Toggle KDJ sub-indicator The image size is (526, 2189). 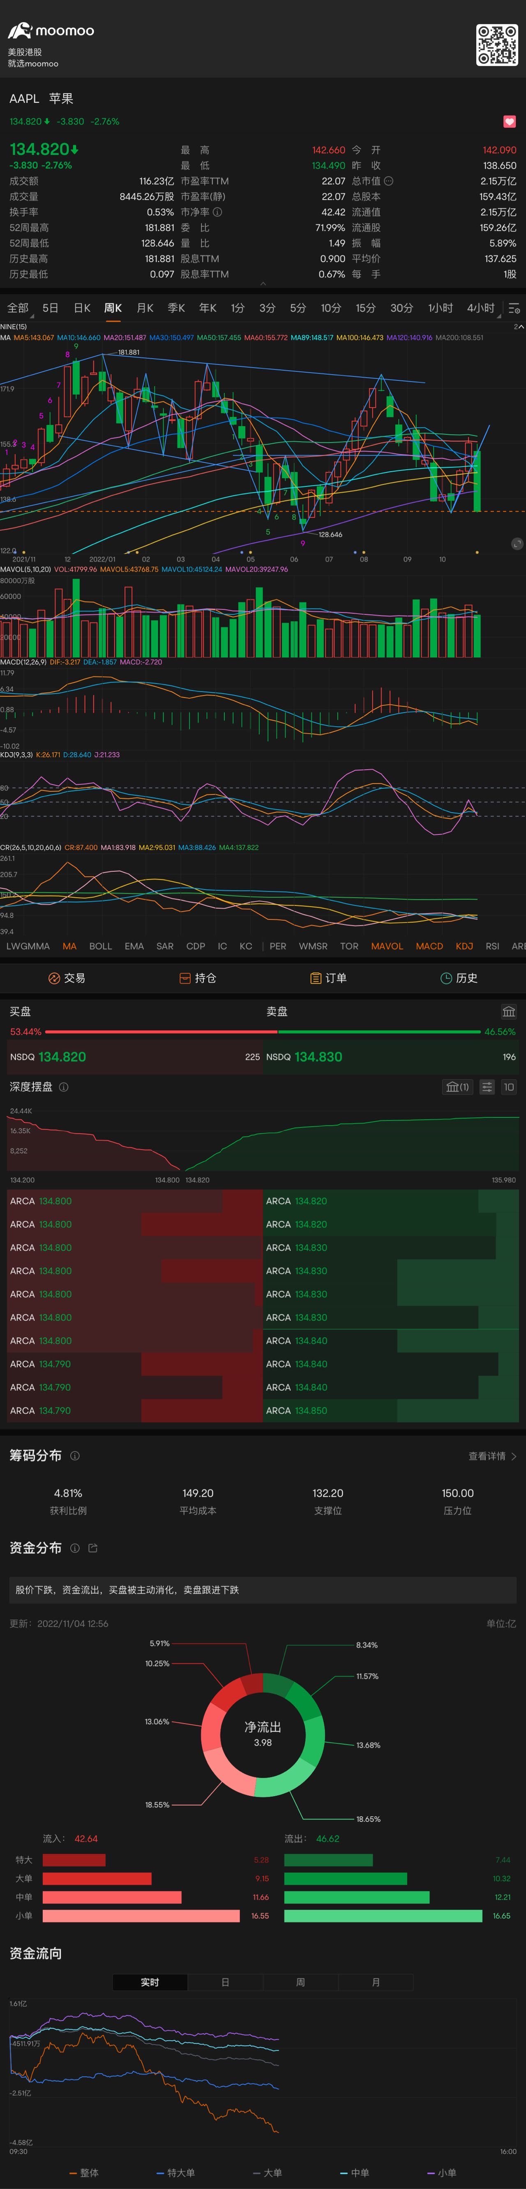point(464,946)
